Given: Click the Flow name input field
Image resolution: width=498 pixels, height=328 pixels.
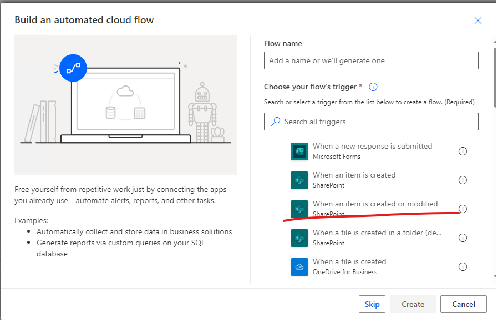Looking at the screenshot, I should 371,60.
